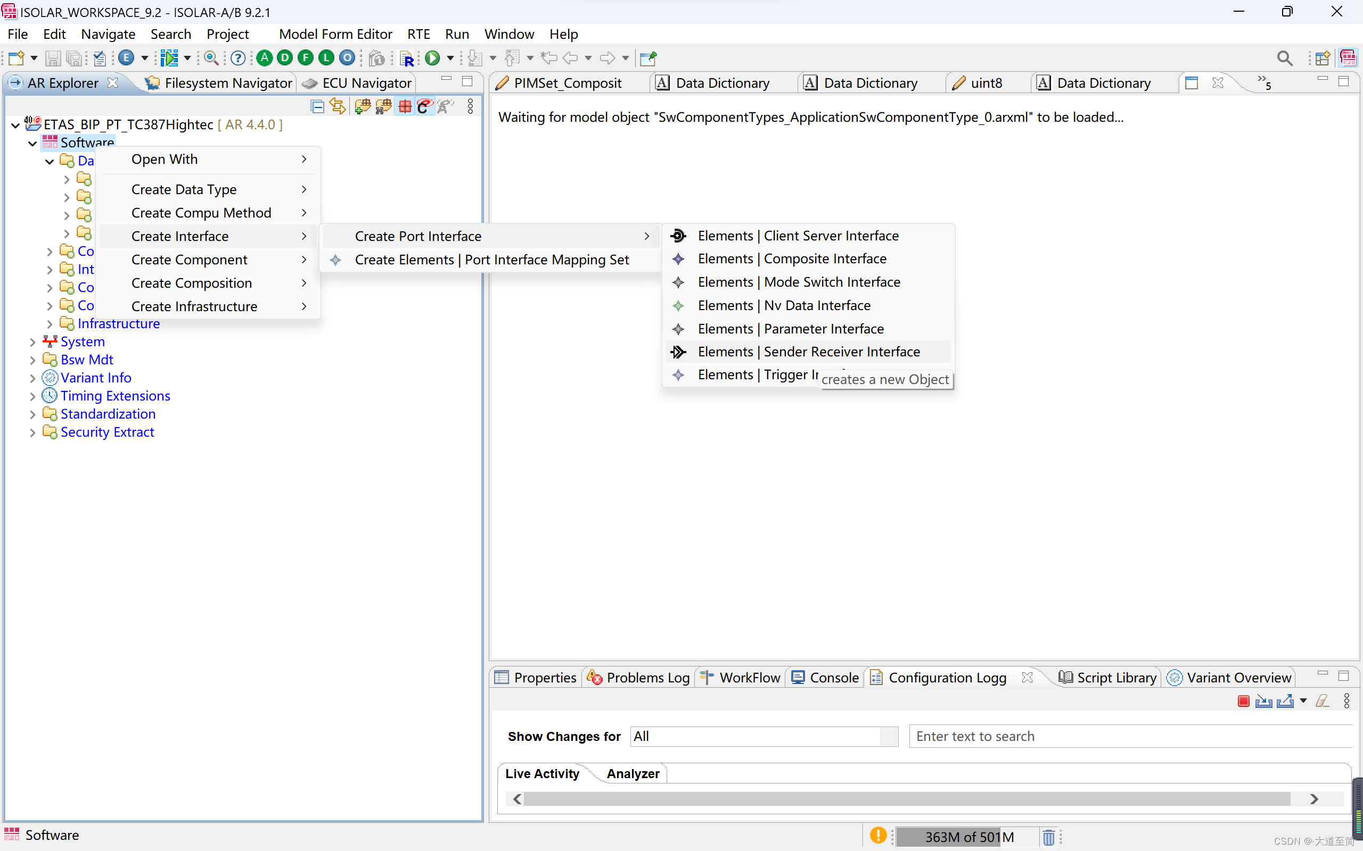Image resolution: width=1363 pixels, height=851 pixels.
Task: Toggle the red C filter button
Action: click(x=424, y=106)
